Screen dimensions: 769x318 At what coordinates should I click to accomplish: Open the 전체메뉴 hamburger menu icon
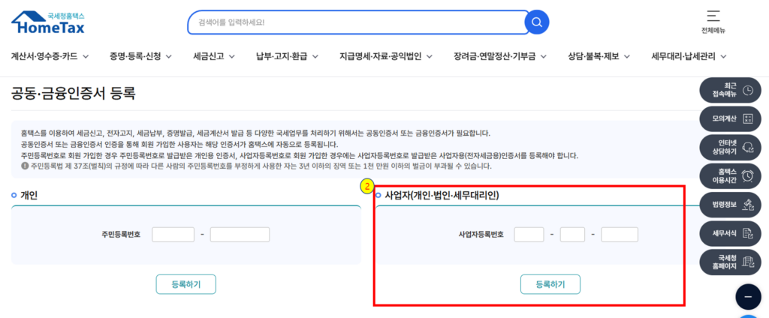click(x=713, y=16)
